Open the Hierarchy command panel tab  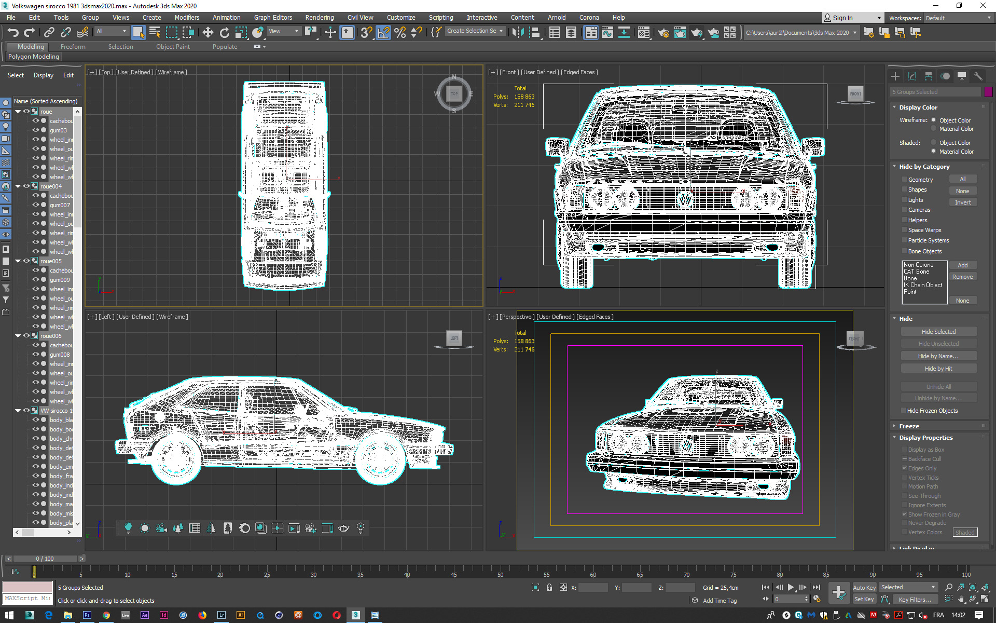click(929, 76)
